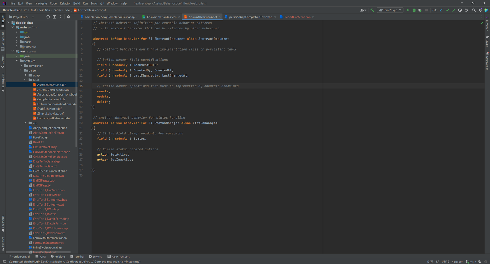Start debugging with the green bug icon
The width and height of the screenshot is (490, 264).
pyautogui.click(x=414, y=10)
